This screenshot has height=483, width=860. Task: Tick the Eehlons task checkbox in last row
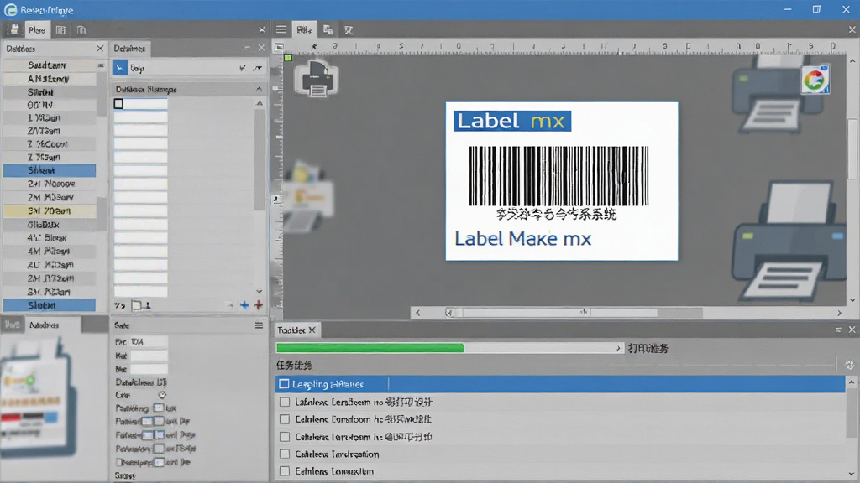point(284,471)
